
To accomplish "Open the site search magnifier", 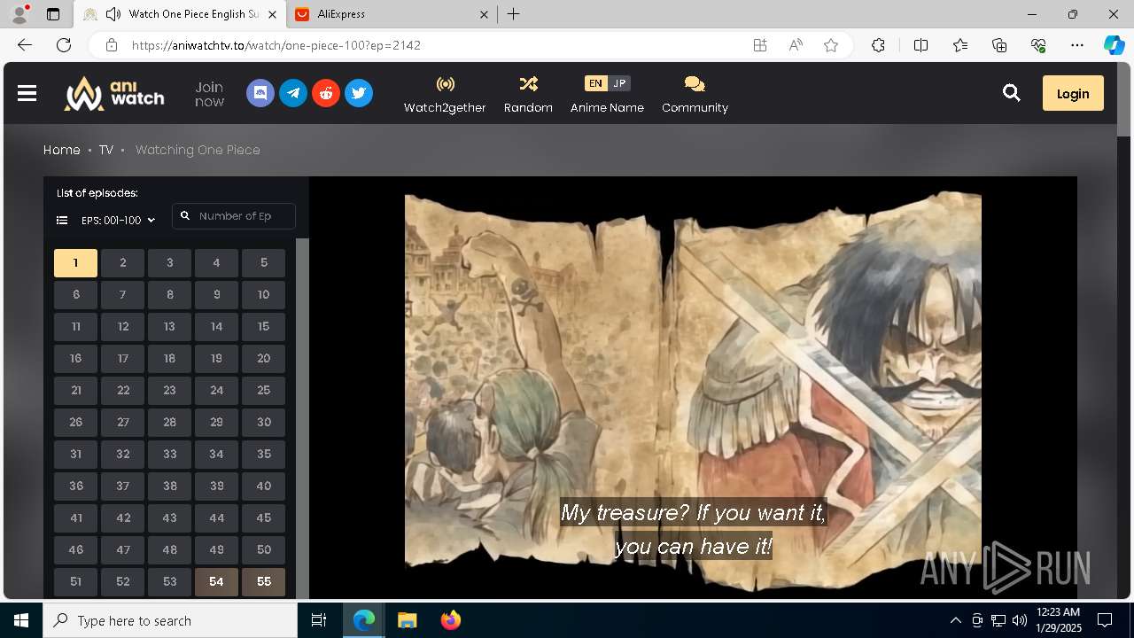I will pos(1012,93).
